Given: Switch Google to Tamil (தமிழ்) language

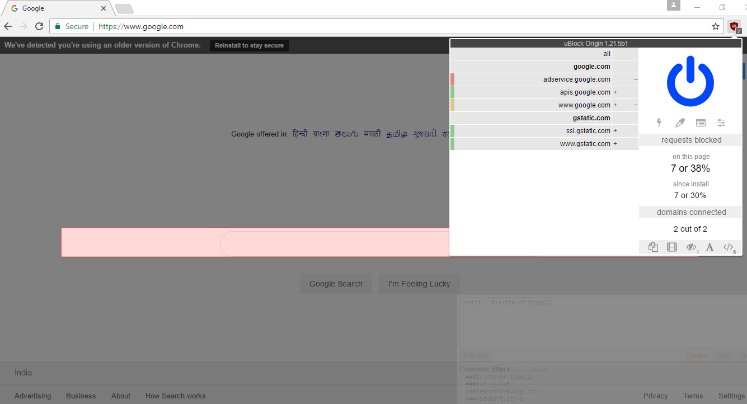Looking at the screenshot, I should coord(397,134).
